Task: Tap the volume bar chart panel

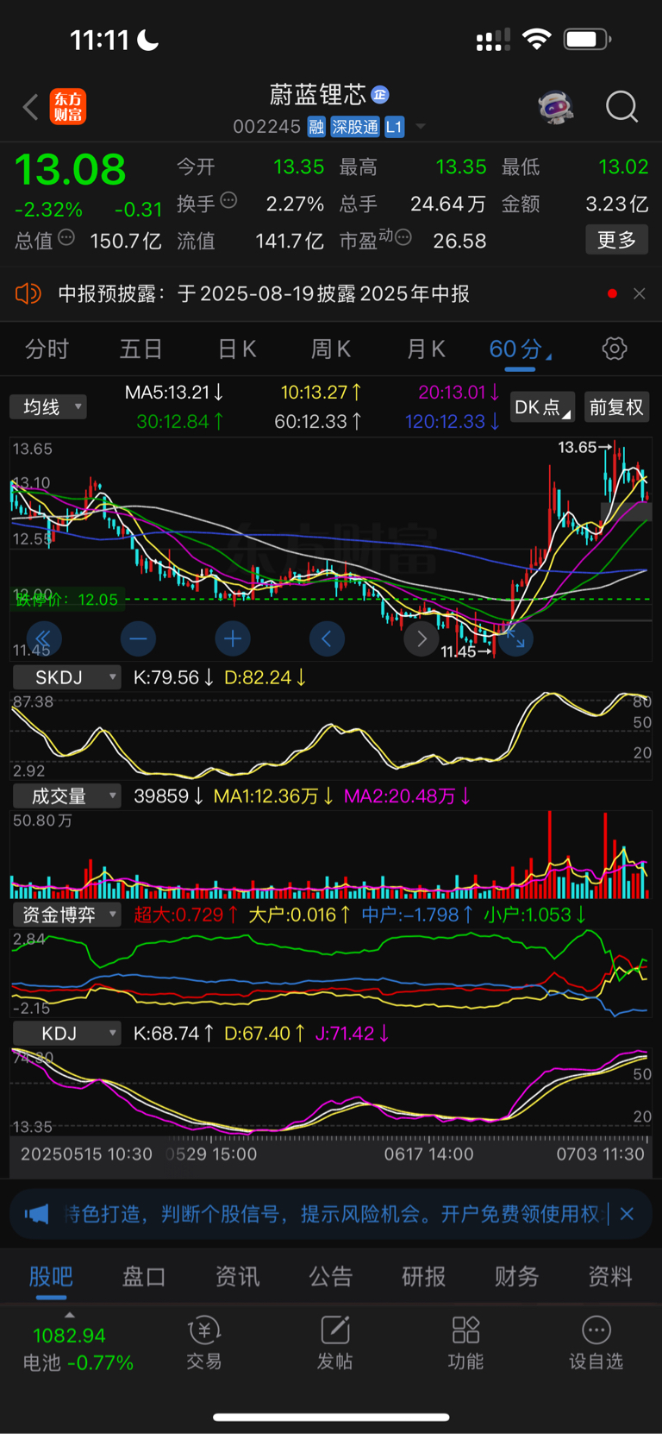Action: 331,855
